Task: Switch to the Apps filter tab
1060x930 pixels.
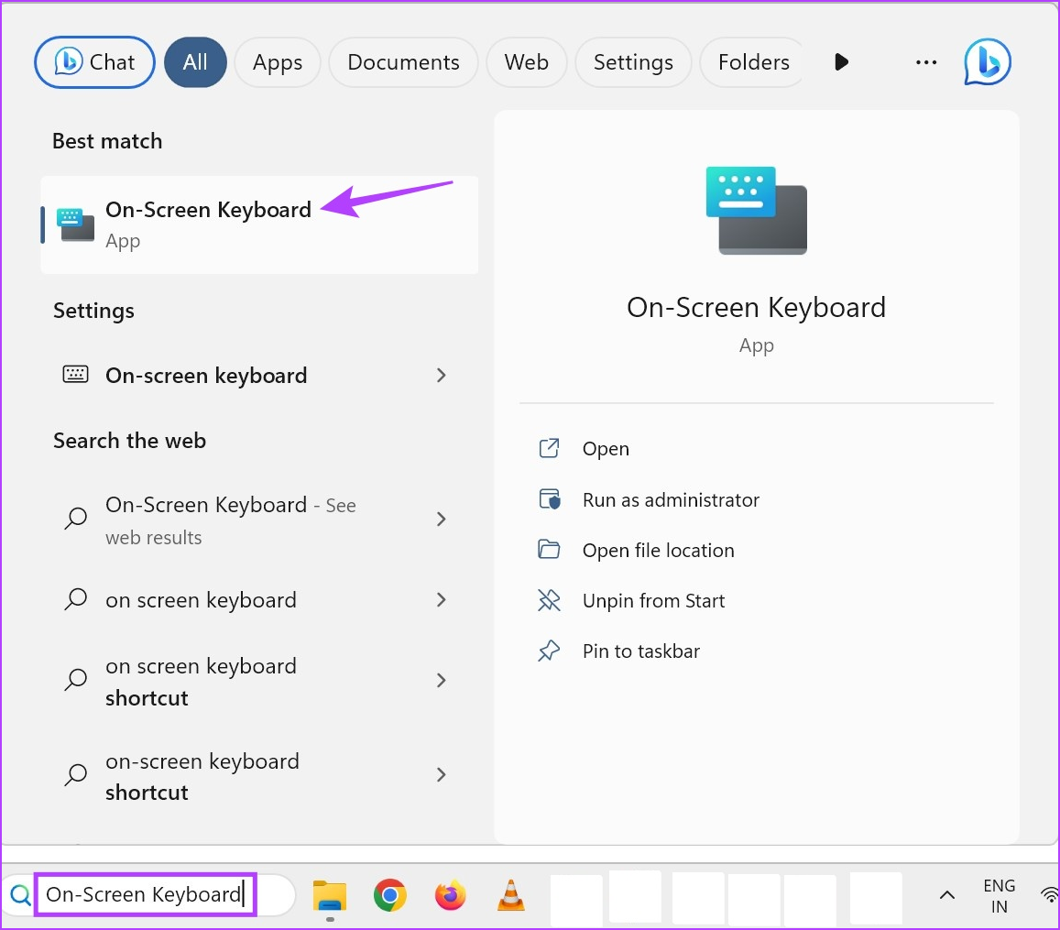Action: click(x=278, y=62)
